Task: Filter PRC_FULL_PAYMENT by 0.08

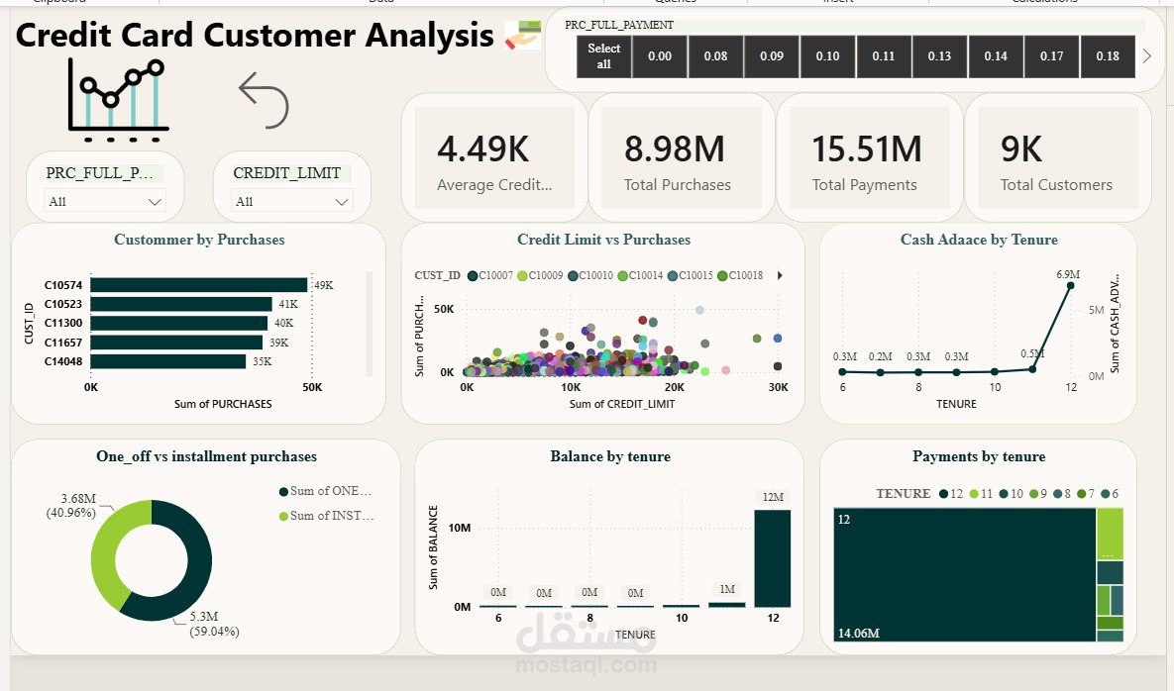Action: tap(715, 56)
